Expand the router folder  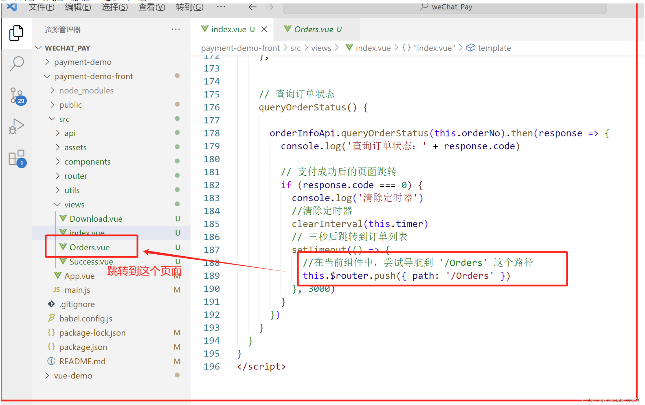point(58,176)
